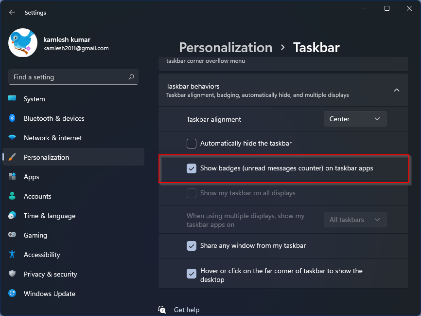Uncheck Hover or click far corner checkbox
This screenshot has width=421, height=316.
point(192,274)
